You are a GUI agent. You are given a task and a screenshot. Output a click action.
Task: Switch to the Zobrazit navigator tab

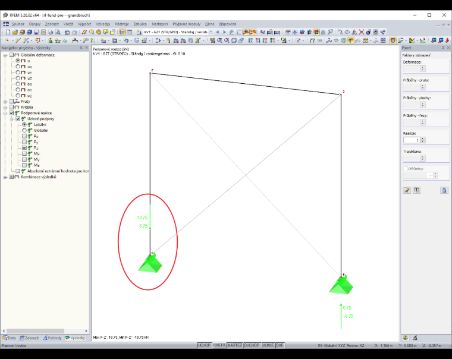pos(29,338)
